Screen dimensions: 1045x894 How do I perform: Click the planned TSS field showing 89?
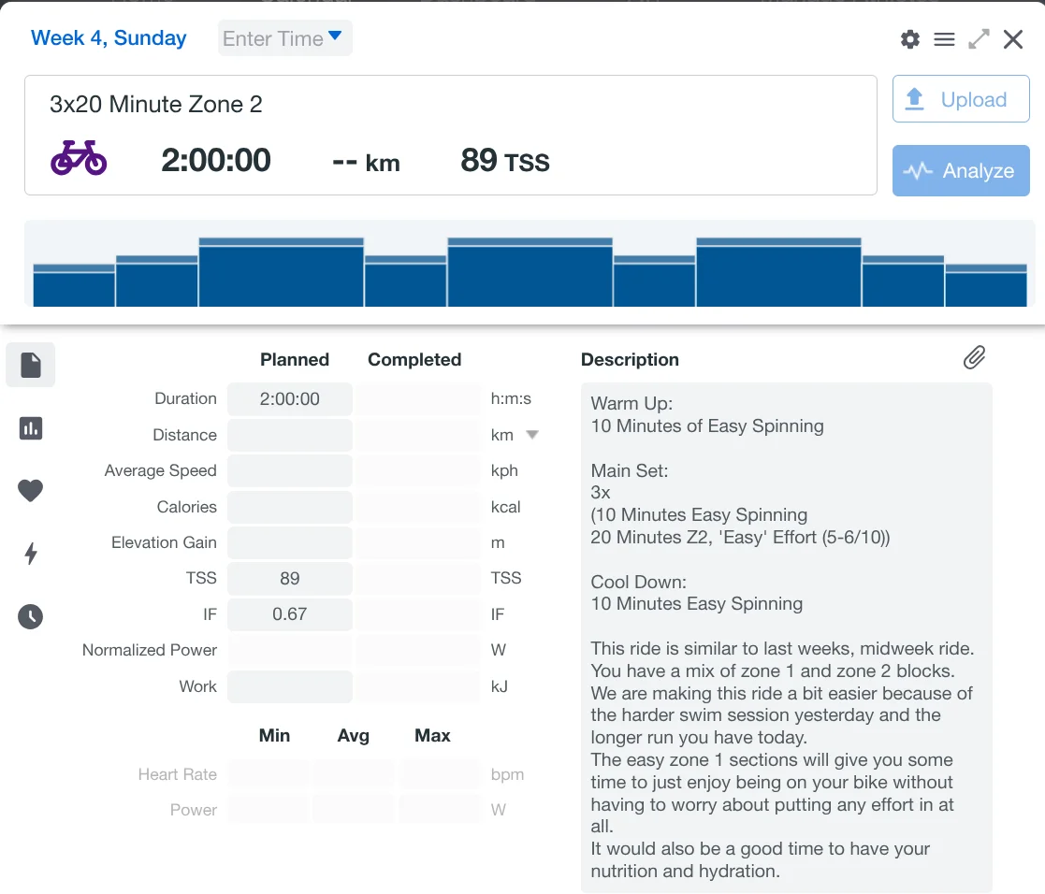pos(290,579)
